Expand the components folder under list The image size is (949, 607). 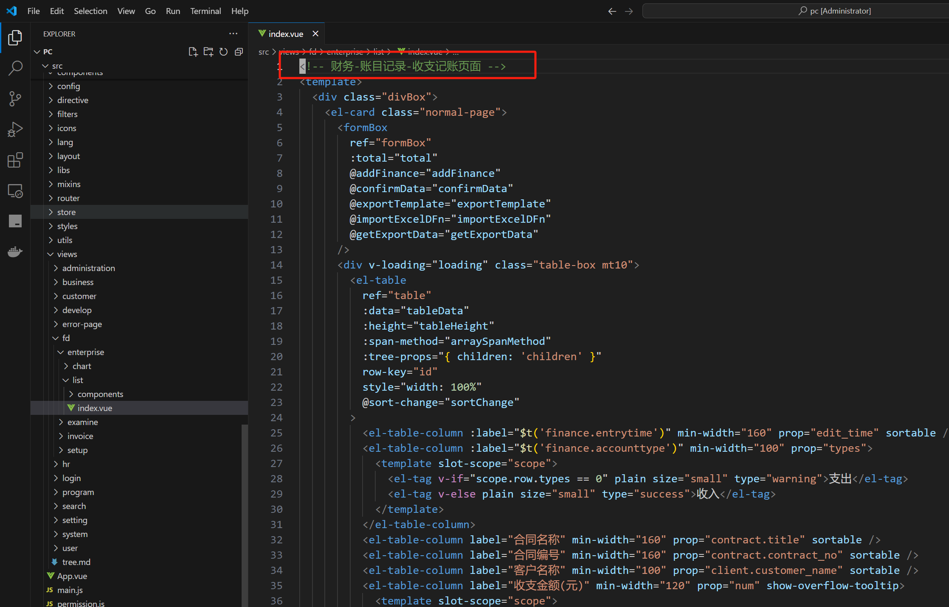coord(139,394)
